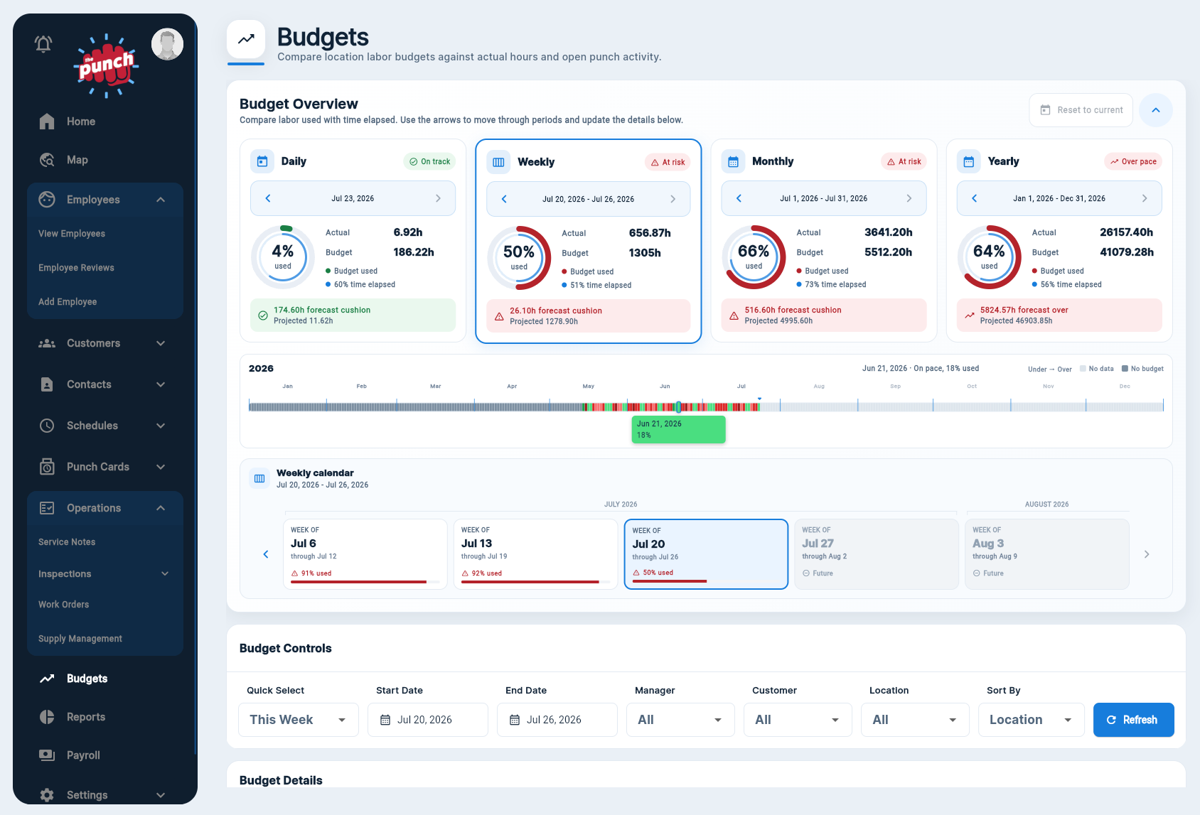Click the Monthly calendar icon
This screenshot has height=815, width=1200.
click(x=733, y=161)
